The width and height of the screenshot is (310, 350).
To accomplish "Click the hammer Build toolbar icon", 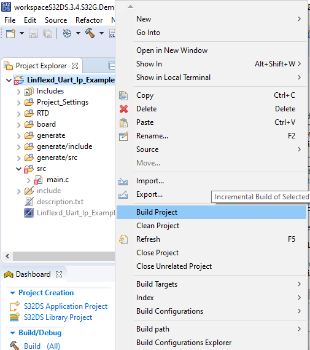I will point(90,33).
